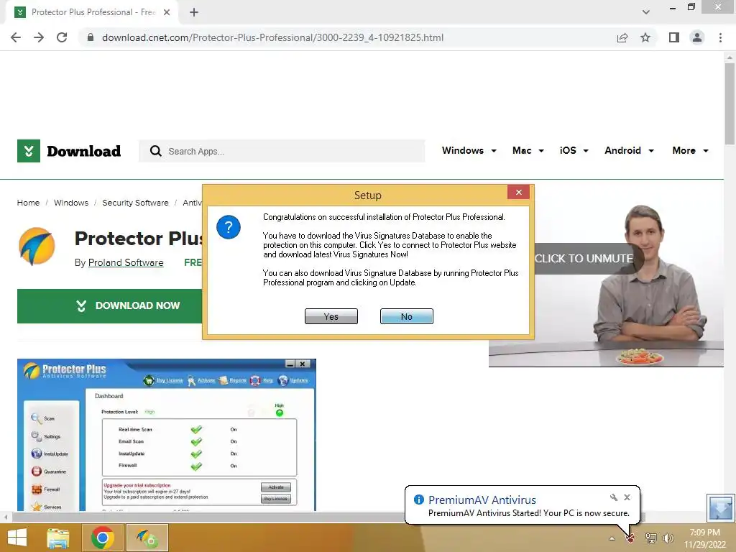Open the tab search chevron
Viewport: 736px width, 552px height.
646,12
